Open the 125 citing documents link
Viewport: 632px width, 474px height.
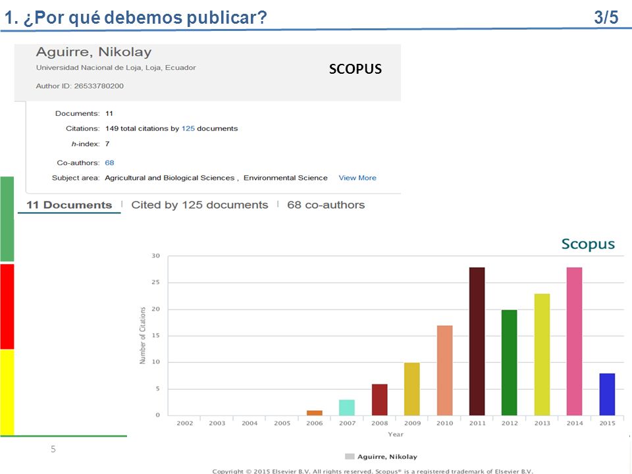tap(188, 128)
